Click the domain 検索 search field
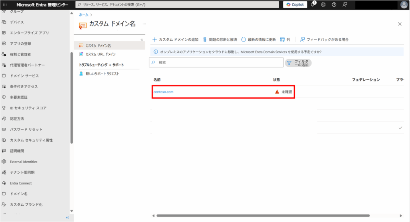410x222 pixels. [x=216, y=63]
